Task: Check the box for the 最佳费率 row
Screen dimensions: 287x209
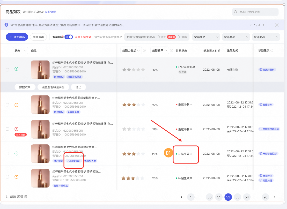Action: coord(7,105)
